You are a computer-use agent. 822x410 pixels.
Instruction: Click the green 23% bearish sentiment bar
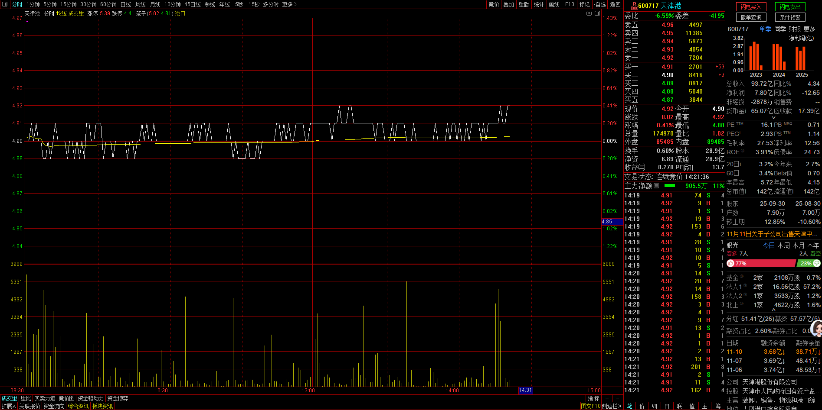point(809,263)
